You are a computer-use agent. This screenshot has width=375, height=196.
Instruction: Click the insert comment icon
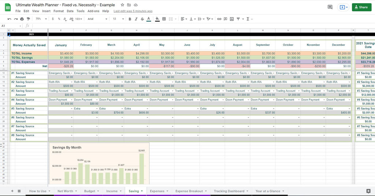click(225, 19)
